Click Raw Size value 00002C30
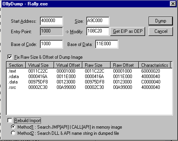 click(94, 87)
